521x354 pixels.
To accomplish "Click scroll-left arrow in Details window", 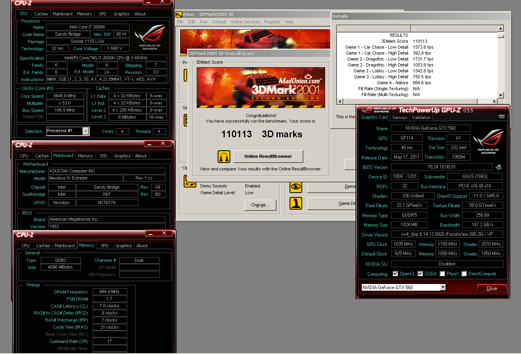I will click(x=340, y=101).
